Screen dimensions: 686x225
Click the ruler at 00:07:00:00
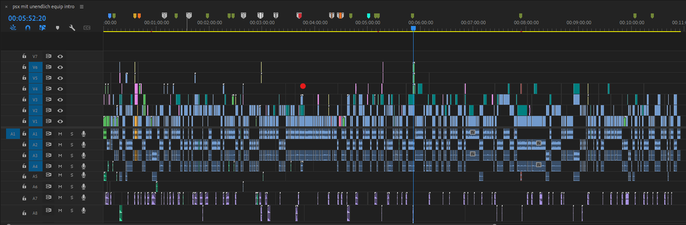[x=473, y=22]
